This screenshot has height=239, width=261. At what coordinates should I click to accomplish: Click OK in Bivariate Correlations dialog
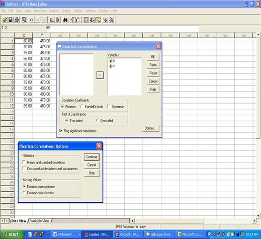153,57
